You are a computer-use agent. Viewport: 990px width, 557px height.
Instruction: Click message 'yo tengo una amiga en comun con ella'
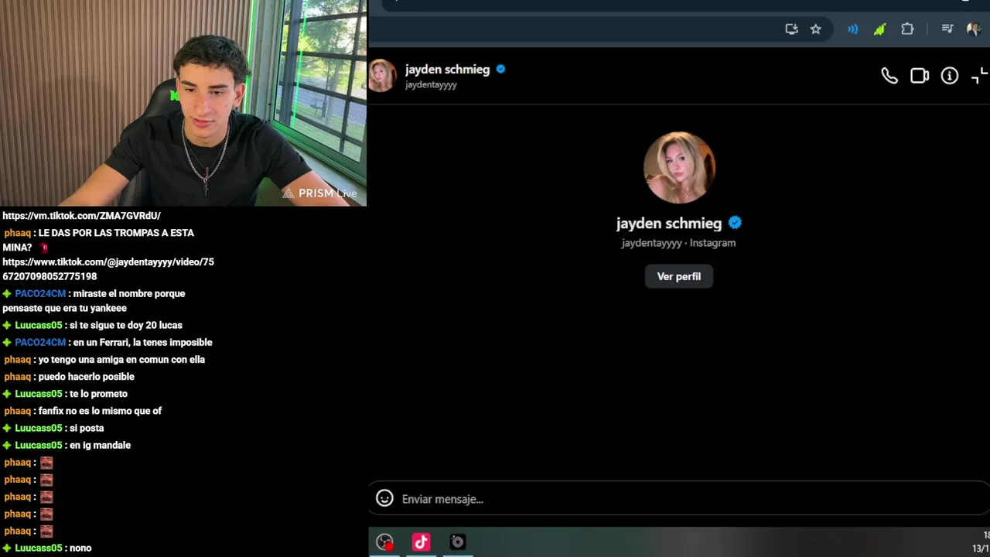coord(121,360)
